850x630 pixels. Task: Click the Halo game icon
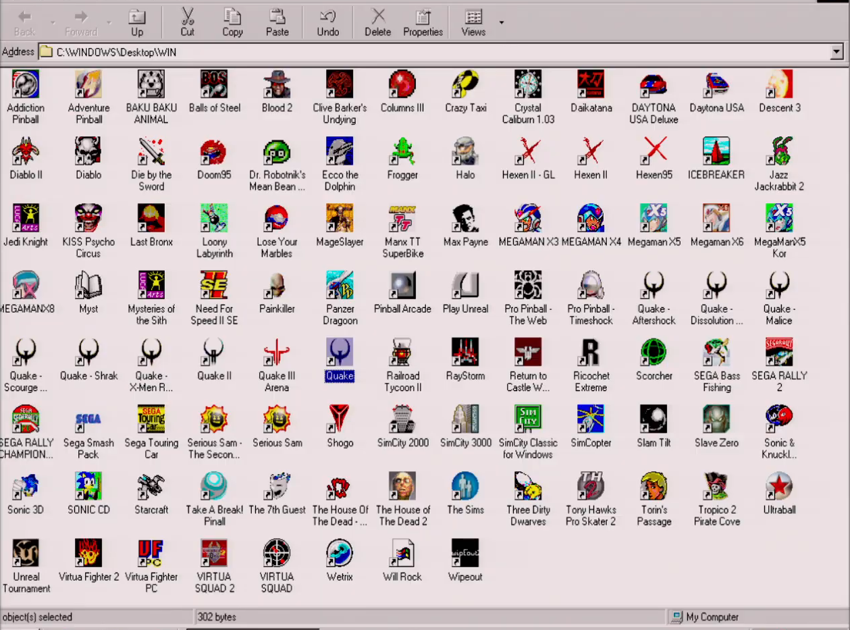[465, 151]
